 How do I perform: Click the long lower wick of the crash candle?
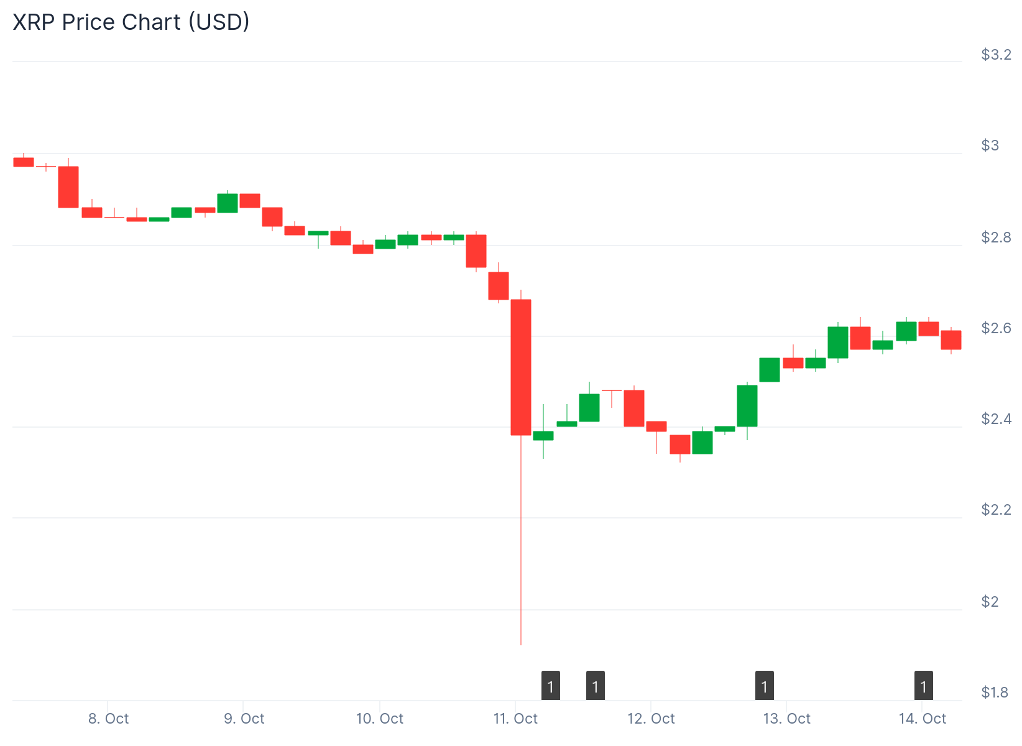pyautogui.click(x=521, y=541)
